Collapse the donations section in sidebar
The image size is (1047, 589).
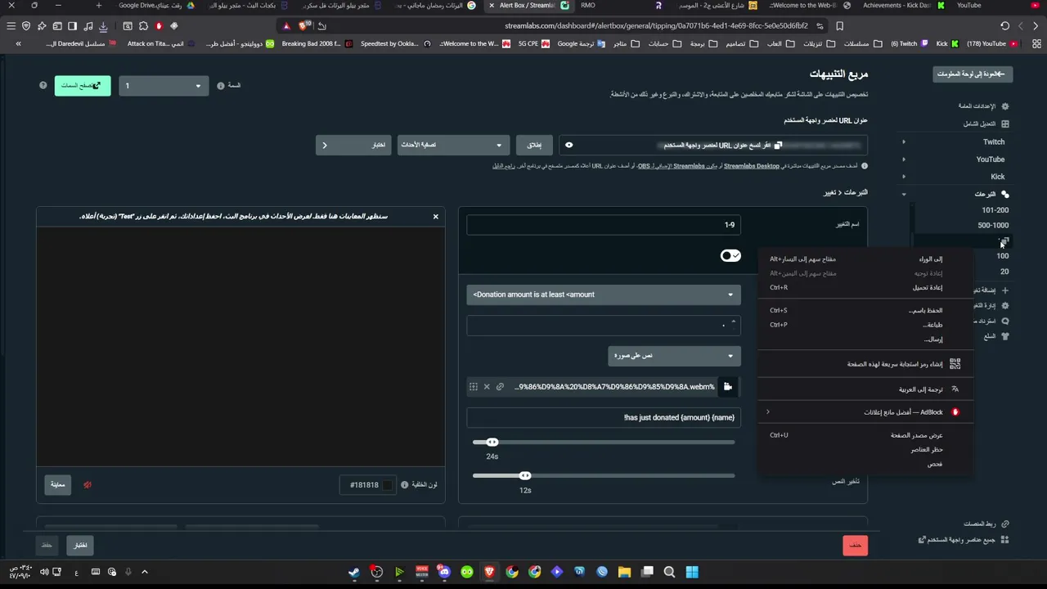click(x=904, y=195)
